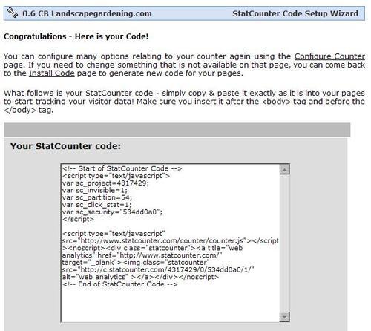
Task: Click the var sc_invisible=1 line
Action: (x=95, y=191)
